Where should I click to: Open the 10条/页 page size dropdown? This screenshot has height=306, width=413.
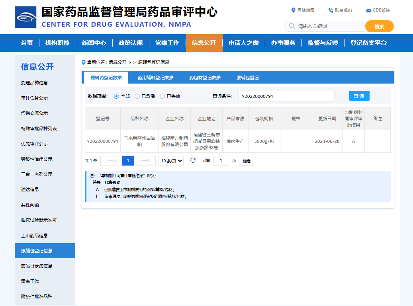[171, 160]
